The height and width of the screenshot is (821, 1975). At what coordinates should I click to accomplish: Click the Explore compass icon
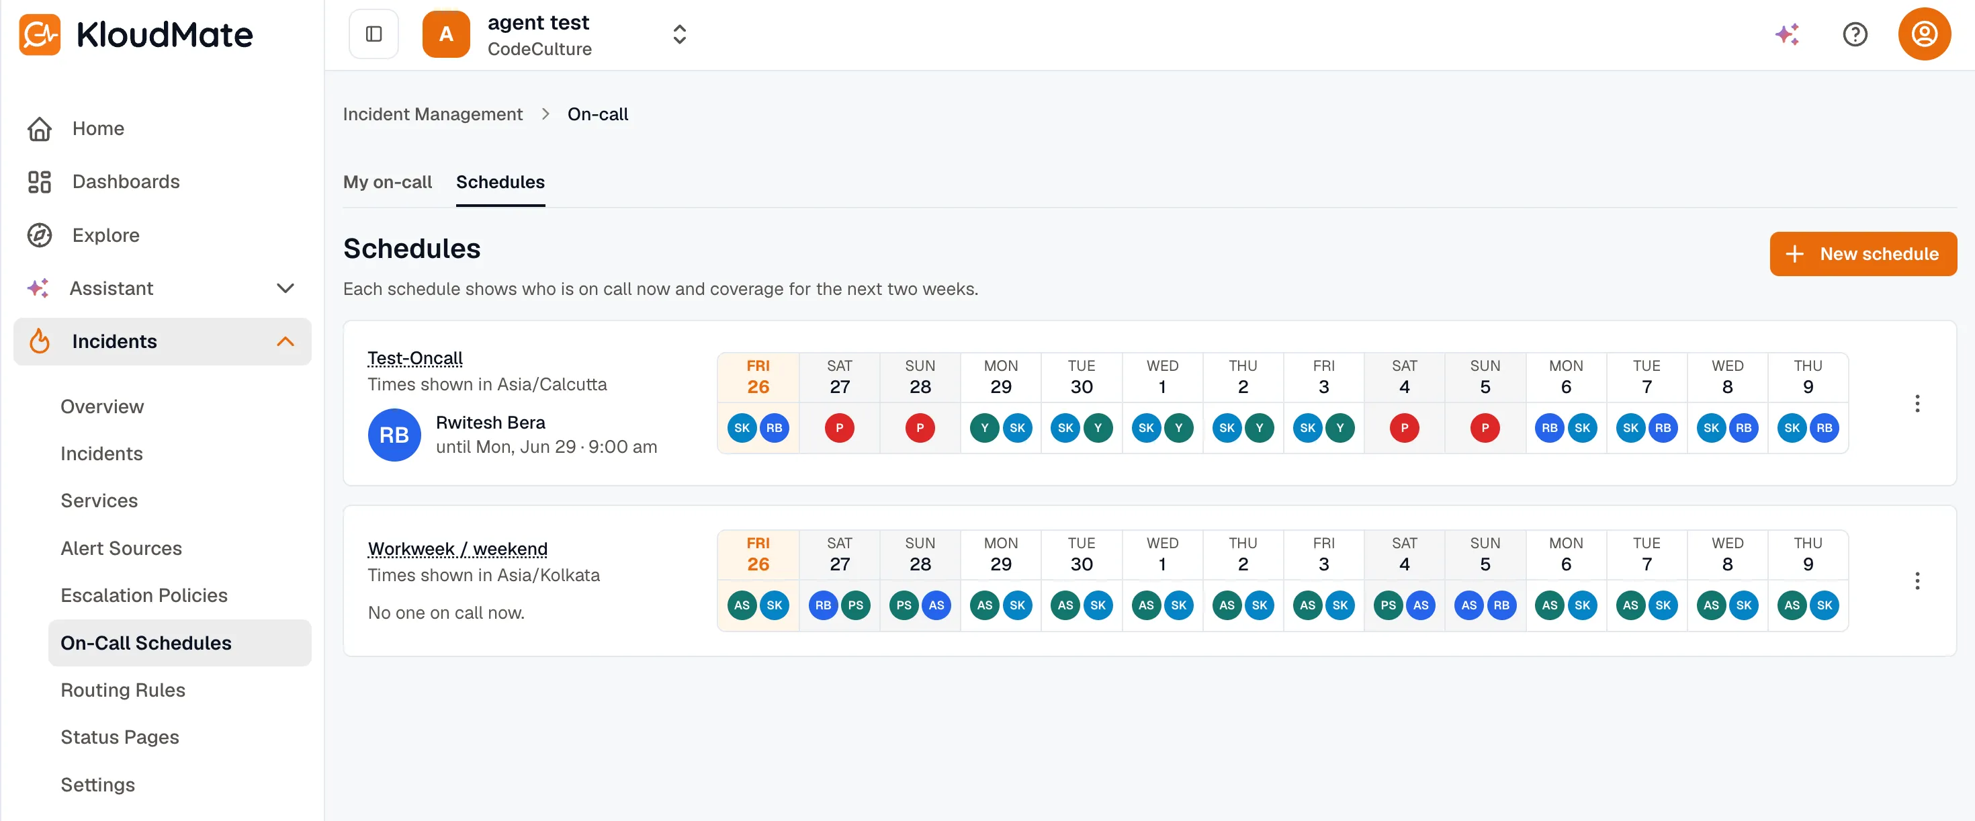tap(39, 235)
